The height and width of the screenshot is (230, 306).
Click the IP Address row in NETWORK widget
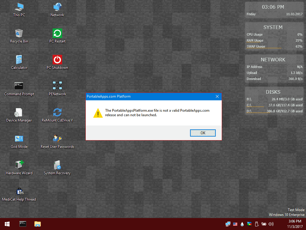point(274,67)
